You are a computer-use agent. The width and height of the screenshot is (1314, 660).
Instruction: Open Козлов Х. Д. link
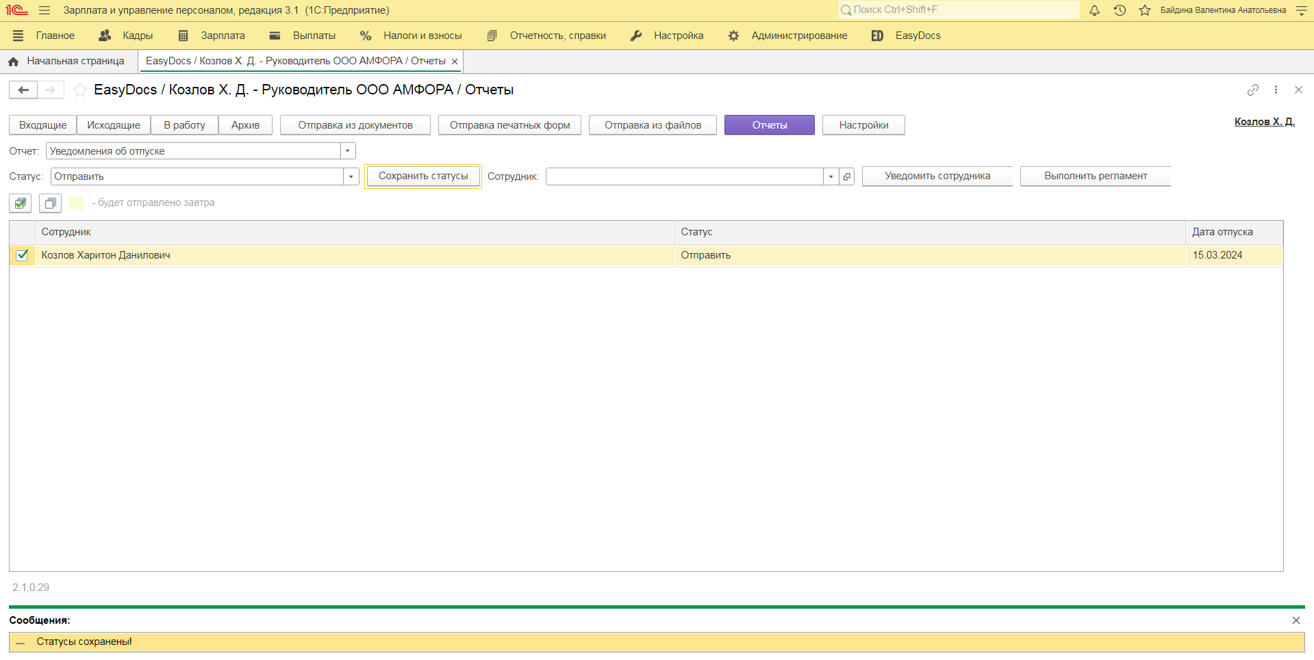[1264, 122]
